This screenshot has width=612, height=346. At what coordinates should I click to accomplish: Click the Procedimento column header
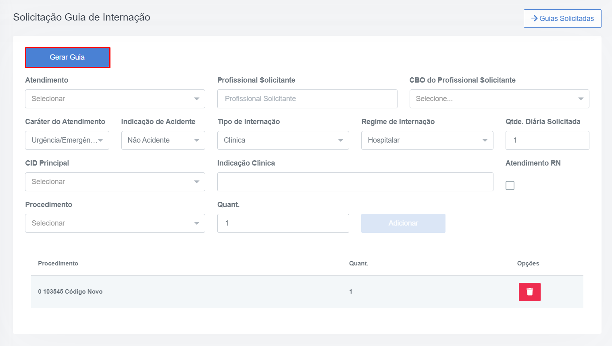pyautogui.click(x=58, y=263)
